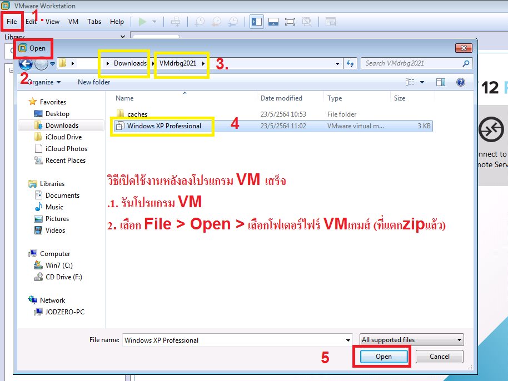Viewport: 508px width, 381px height.
Task: Toggle the preview pane icon
Action: point(441,82)
